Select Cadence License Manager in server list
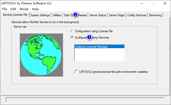 click(99, 47)
